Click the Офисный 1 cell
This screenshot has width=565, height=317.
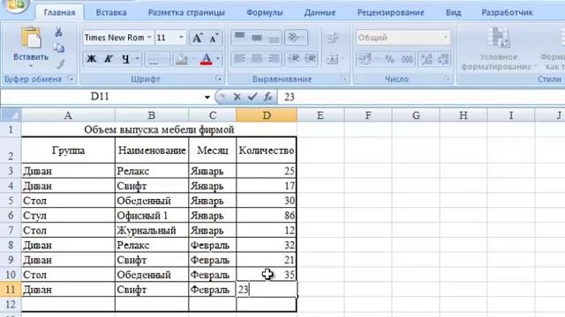coord(152,216)
